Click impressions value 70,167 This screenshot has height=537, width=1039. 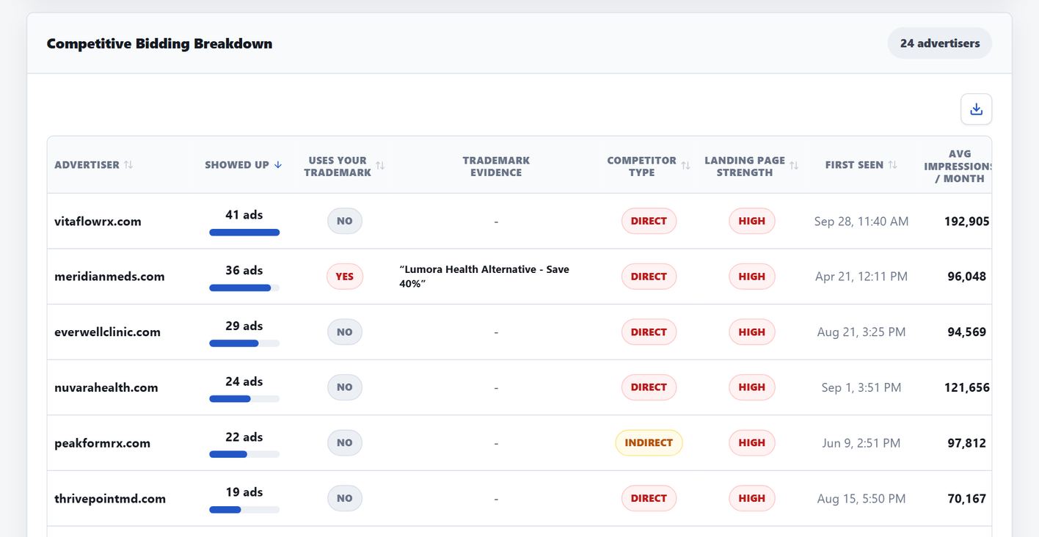point(966,498)
